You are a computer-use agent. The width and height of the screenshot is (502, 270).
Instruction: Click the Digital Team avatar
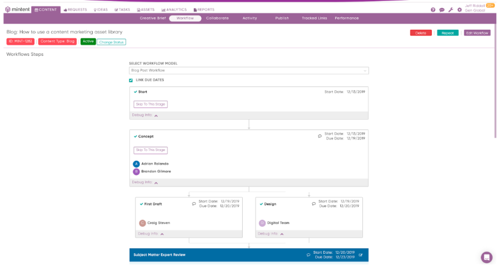(262, 223)
